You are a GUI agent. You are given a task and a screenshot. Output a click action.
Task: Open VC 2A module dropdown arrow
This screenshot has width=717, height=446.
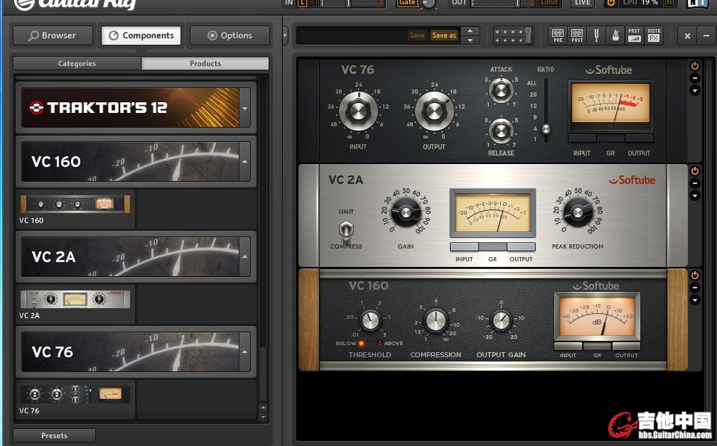coord(694,195)
